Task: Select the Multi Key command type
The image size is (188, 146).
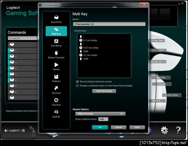Action: [x=56, y=31]
